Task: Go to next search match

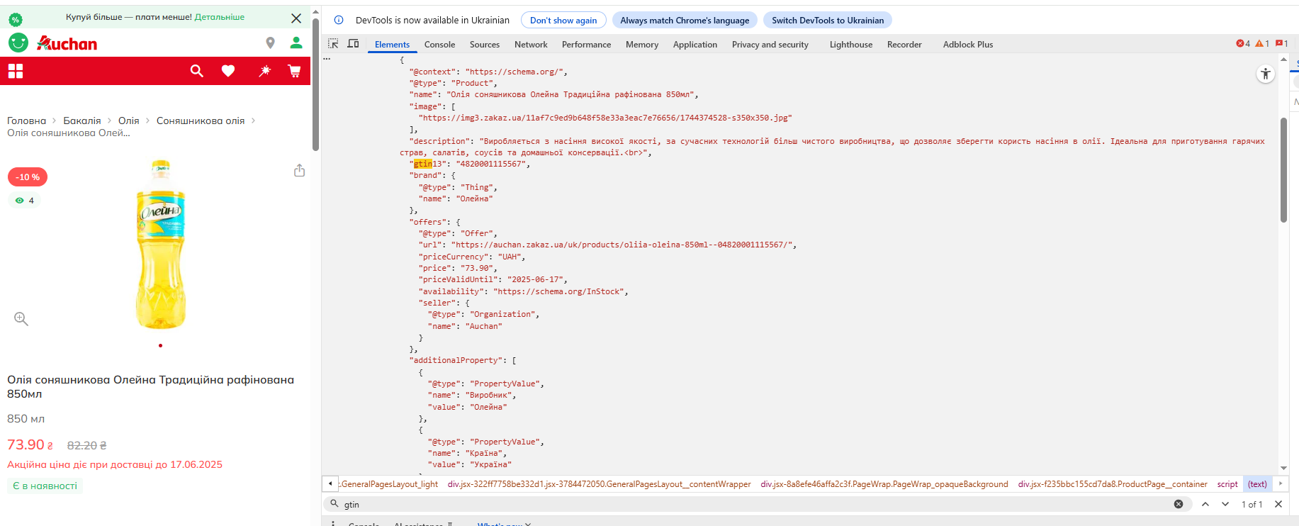Action: click(x=1225, y=504)
